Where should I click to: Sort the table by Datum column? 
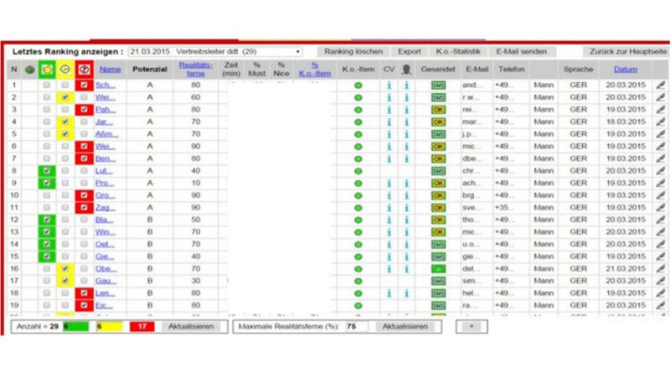[625, 70]
